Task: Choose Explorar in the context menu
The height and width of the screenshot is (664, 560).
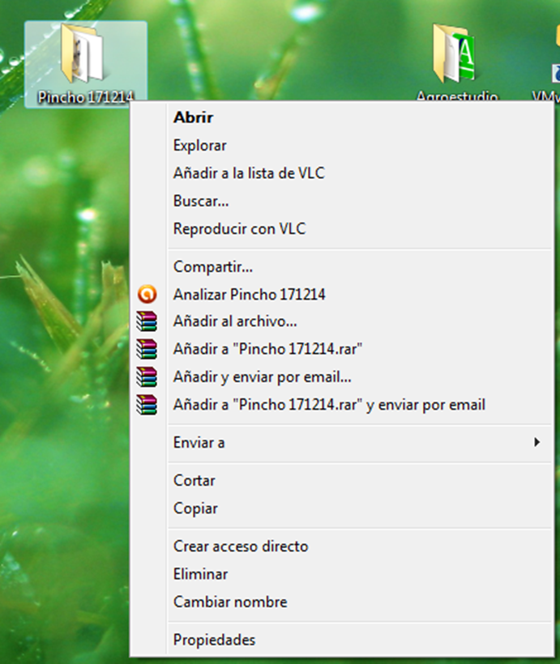Action: tap(199, 146)
